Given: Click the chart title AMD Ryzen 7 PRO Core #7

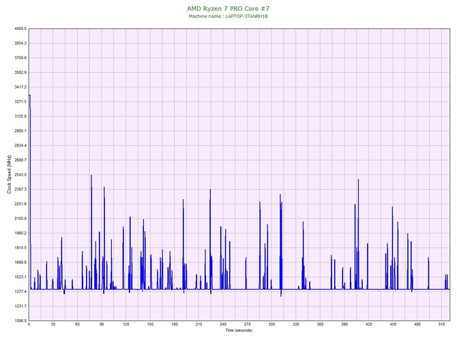Looking at the screenshot, I should coord(228,8).
